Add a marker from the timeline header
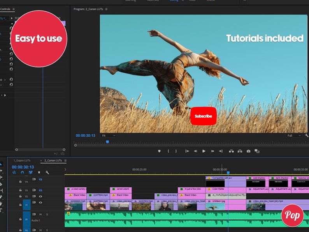 point(39,172)
